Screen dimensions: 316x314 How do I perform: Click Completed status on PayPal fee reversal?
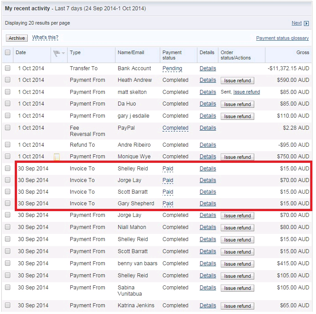coord(175,128)
